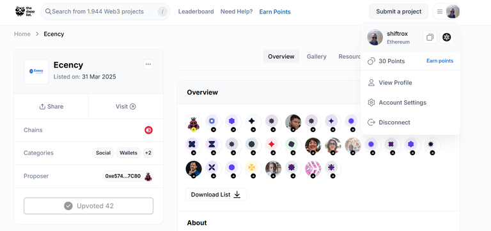Click the dapp list owl logo
The width and height of the screenshot is (491, 231).
[25, 11]
